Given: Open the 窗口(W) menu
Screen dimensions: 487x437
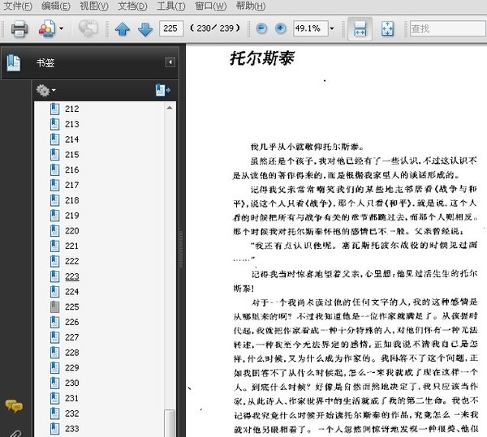Looking at the screenshot, I should tap(210, 6).
